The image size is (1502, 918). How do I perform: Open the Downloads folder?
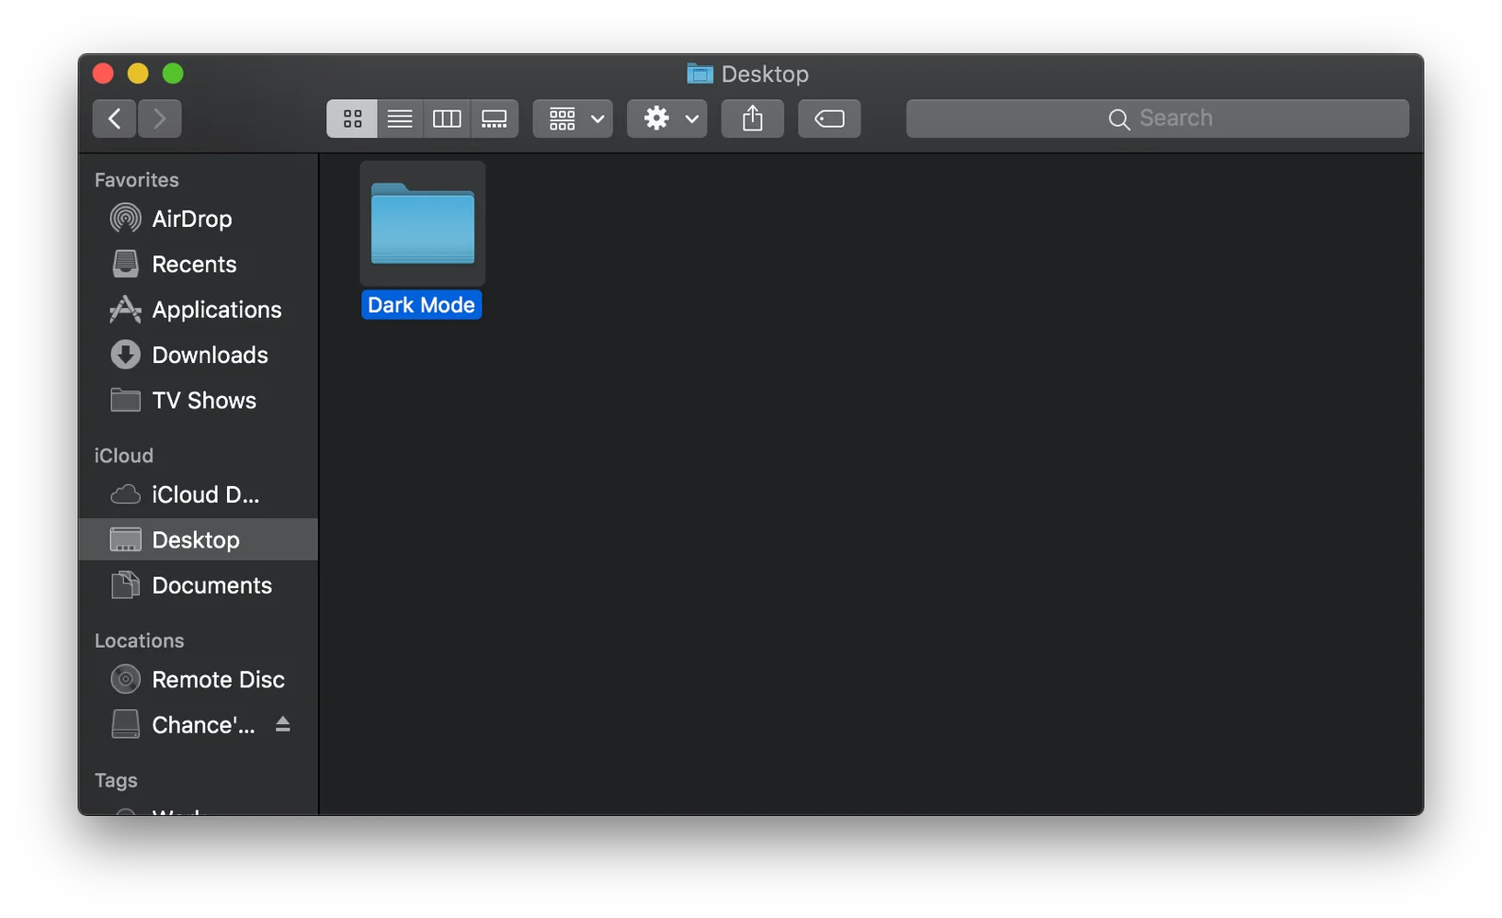click(x=210, y=355)
